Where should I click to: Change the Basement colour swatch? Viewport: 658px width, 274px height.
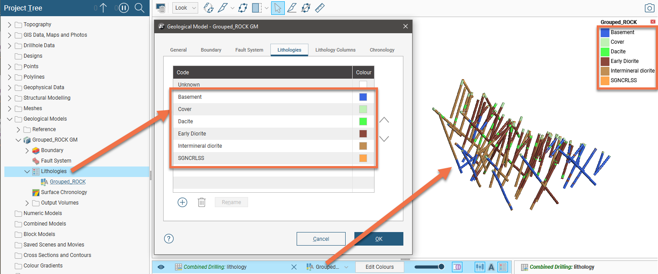coord(363,97)
